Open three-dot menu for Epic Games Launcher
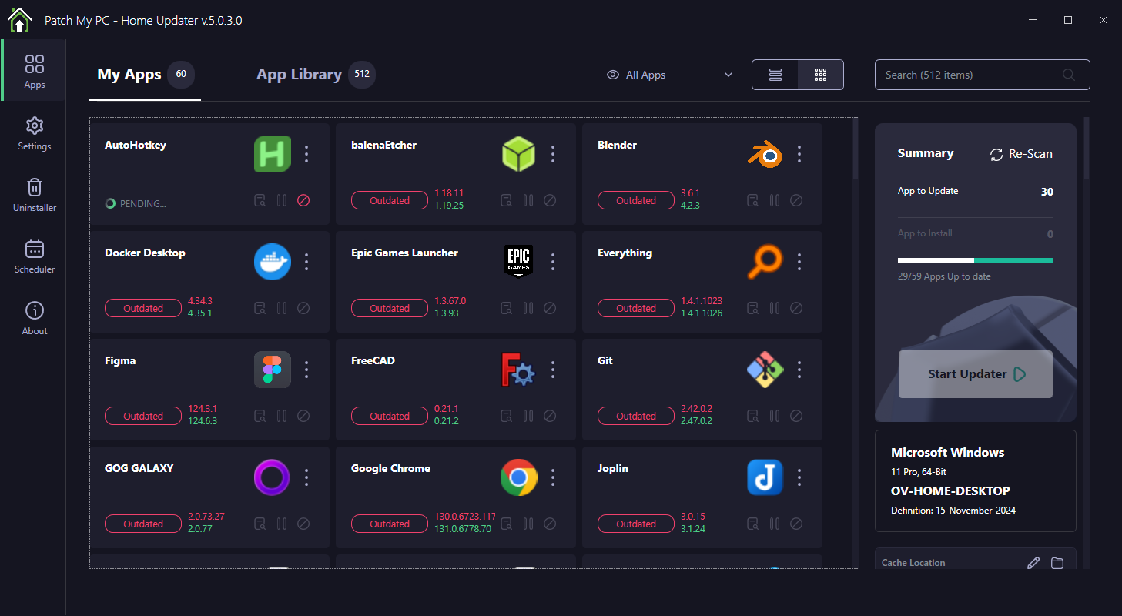The image size is (1122, 616). [x=553, y=262]
